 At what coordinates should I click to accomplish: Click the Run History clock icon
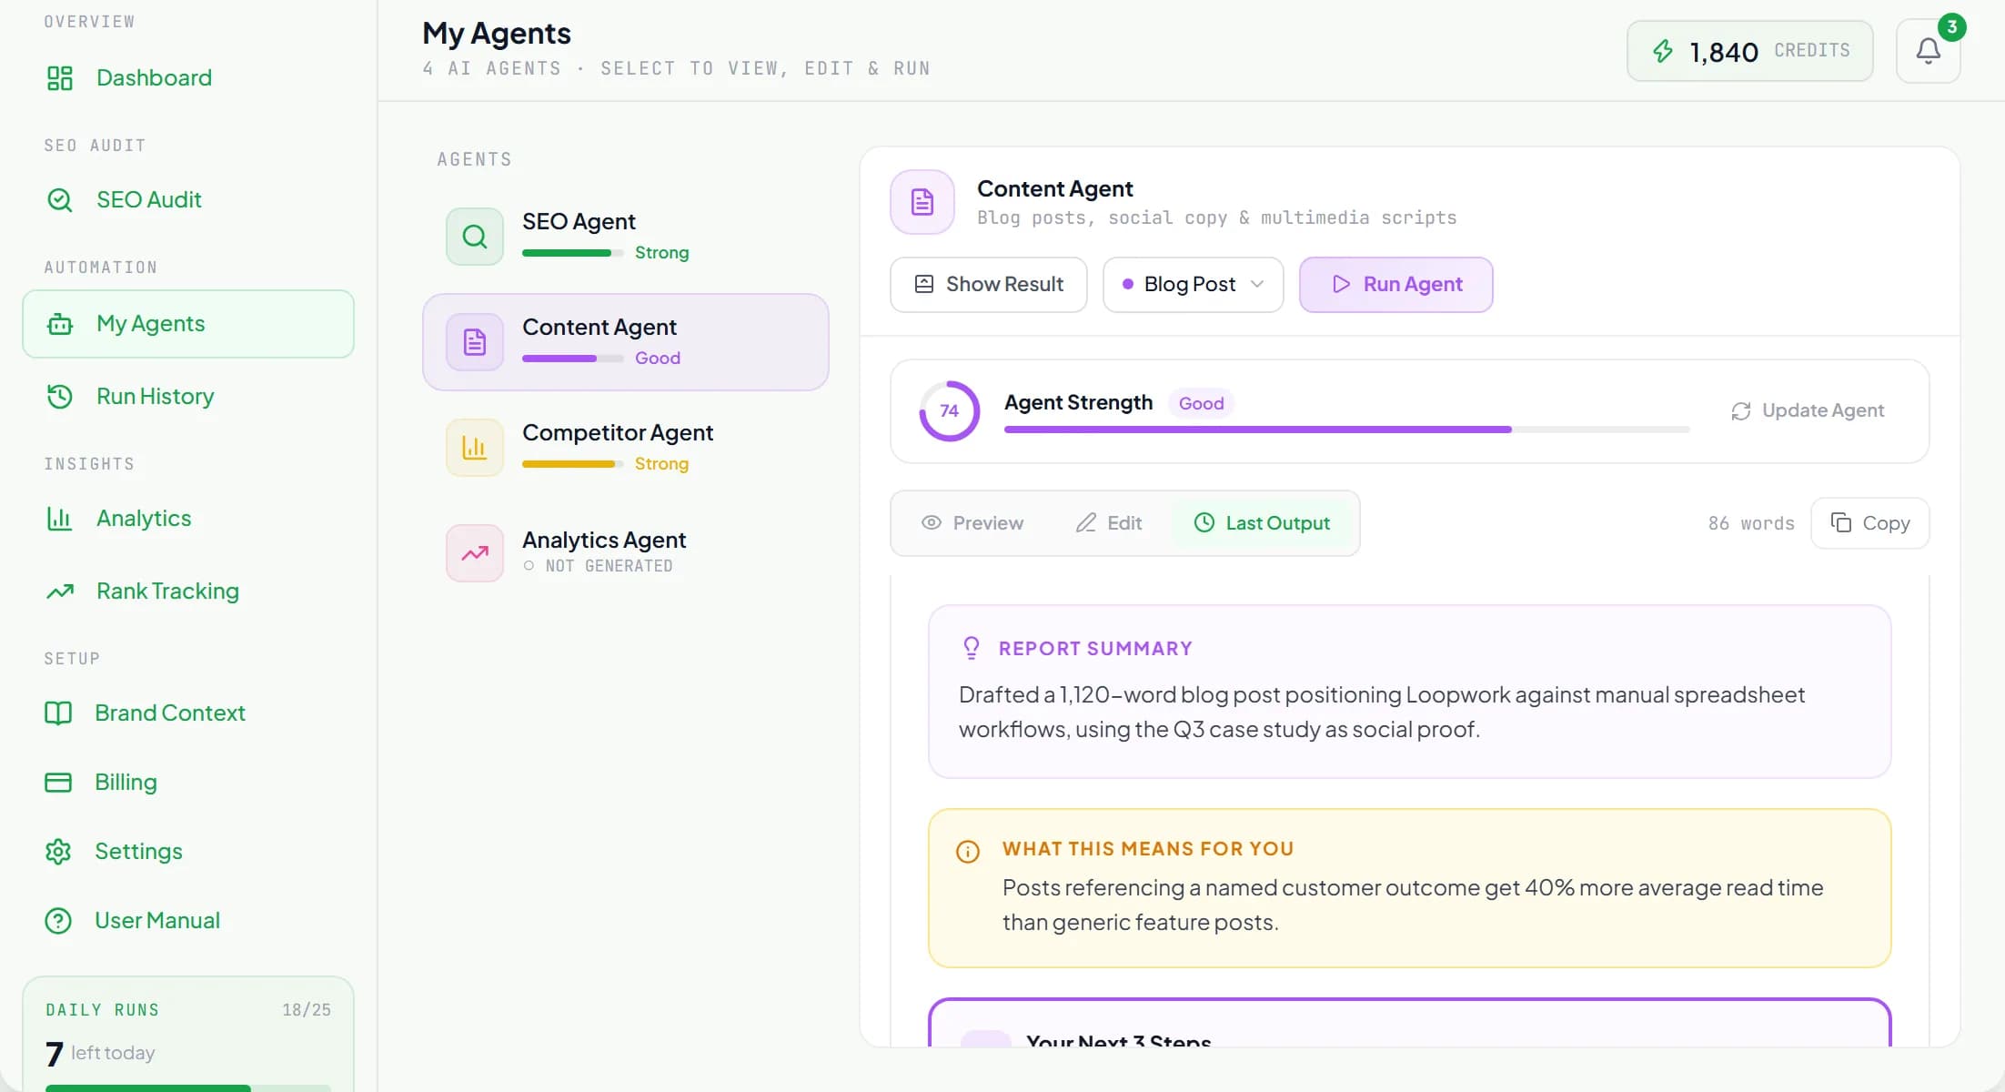pyautogui.click(x=60, y=397)
